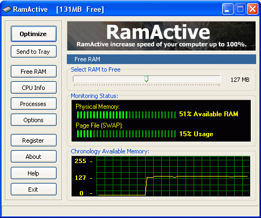The width and height of the screenshot is (261, 218).
Task: Open the Free RAM section
Action: pyautogui.click(x=33, y=72)
